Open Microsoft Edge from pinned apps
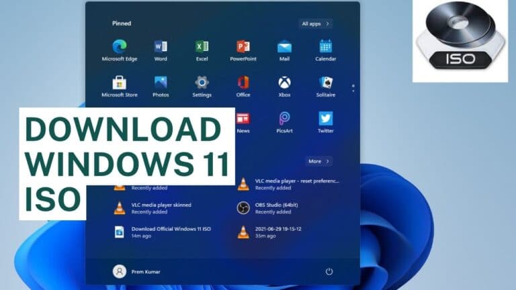The image size is (516, 290). (x=120, y=50)
